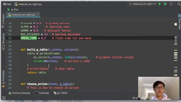Viewport: 181px width, 102px height.
Task: Click the stop process square icon
Action: coord(171,4)
